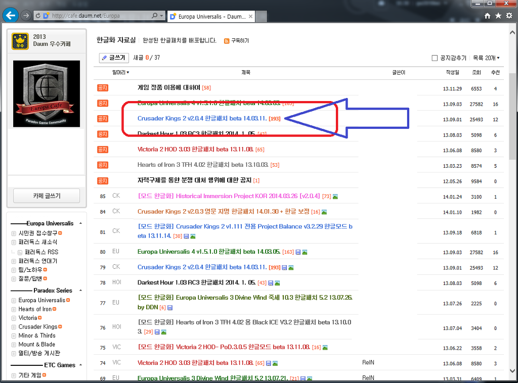Reload the page with the refresh icon
The image size is (518, 383).
(x=38, y=16)
